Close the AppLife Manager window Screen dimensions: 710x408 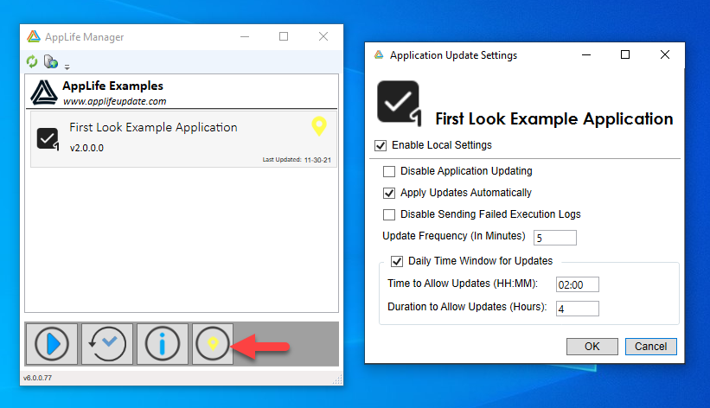click(x=323, y=36)
